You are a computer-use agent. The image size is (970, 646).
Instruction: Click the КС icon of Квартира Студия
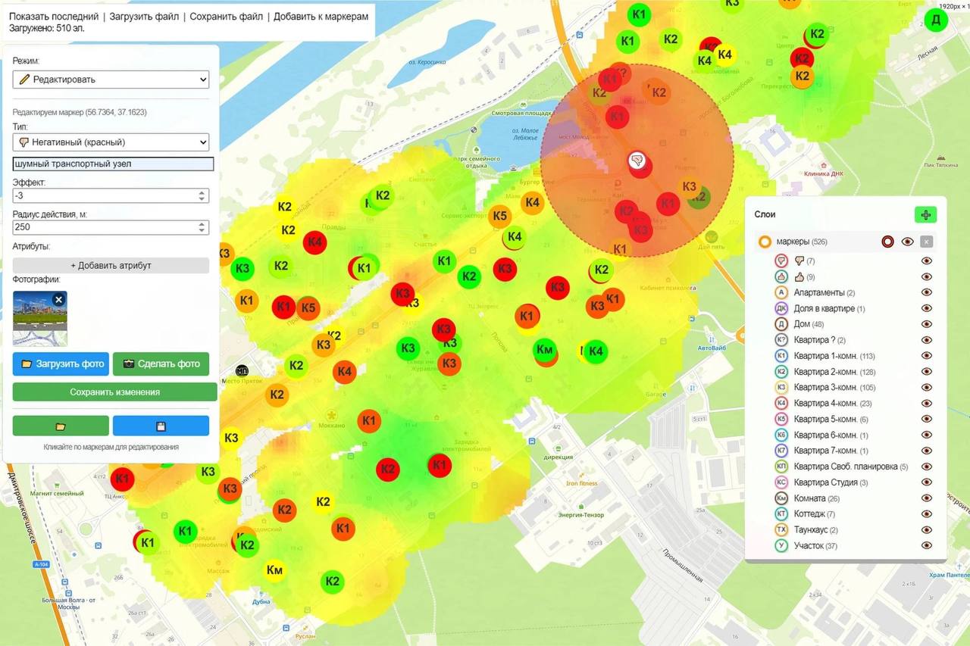(x=781, y=482)
